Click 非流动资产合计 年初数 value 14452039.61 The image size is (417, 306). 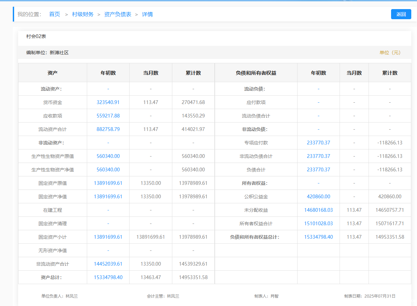tap(108, 264)
